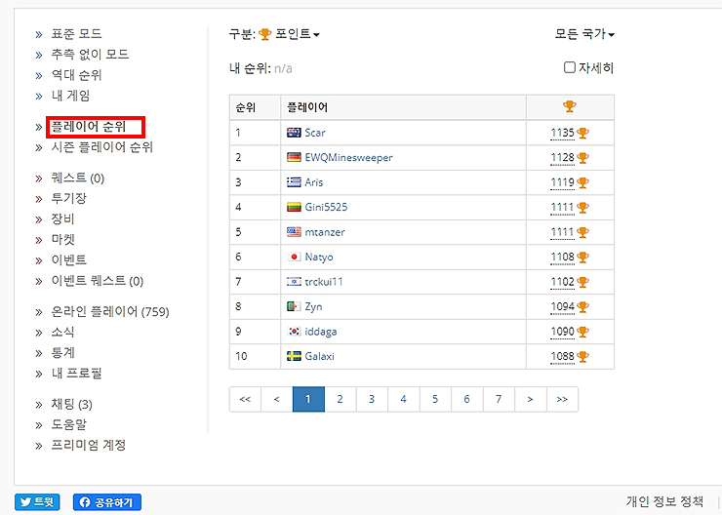Open player EWQMinesweeper's profile
The image size is (722, 515).
point(348,158)
